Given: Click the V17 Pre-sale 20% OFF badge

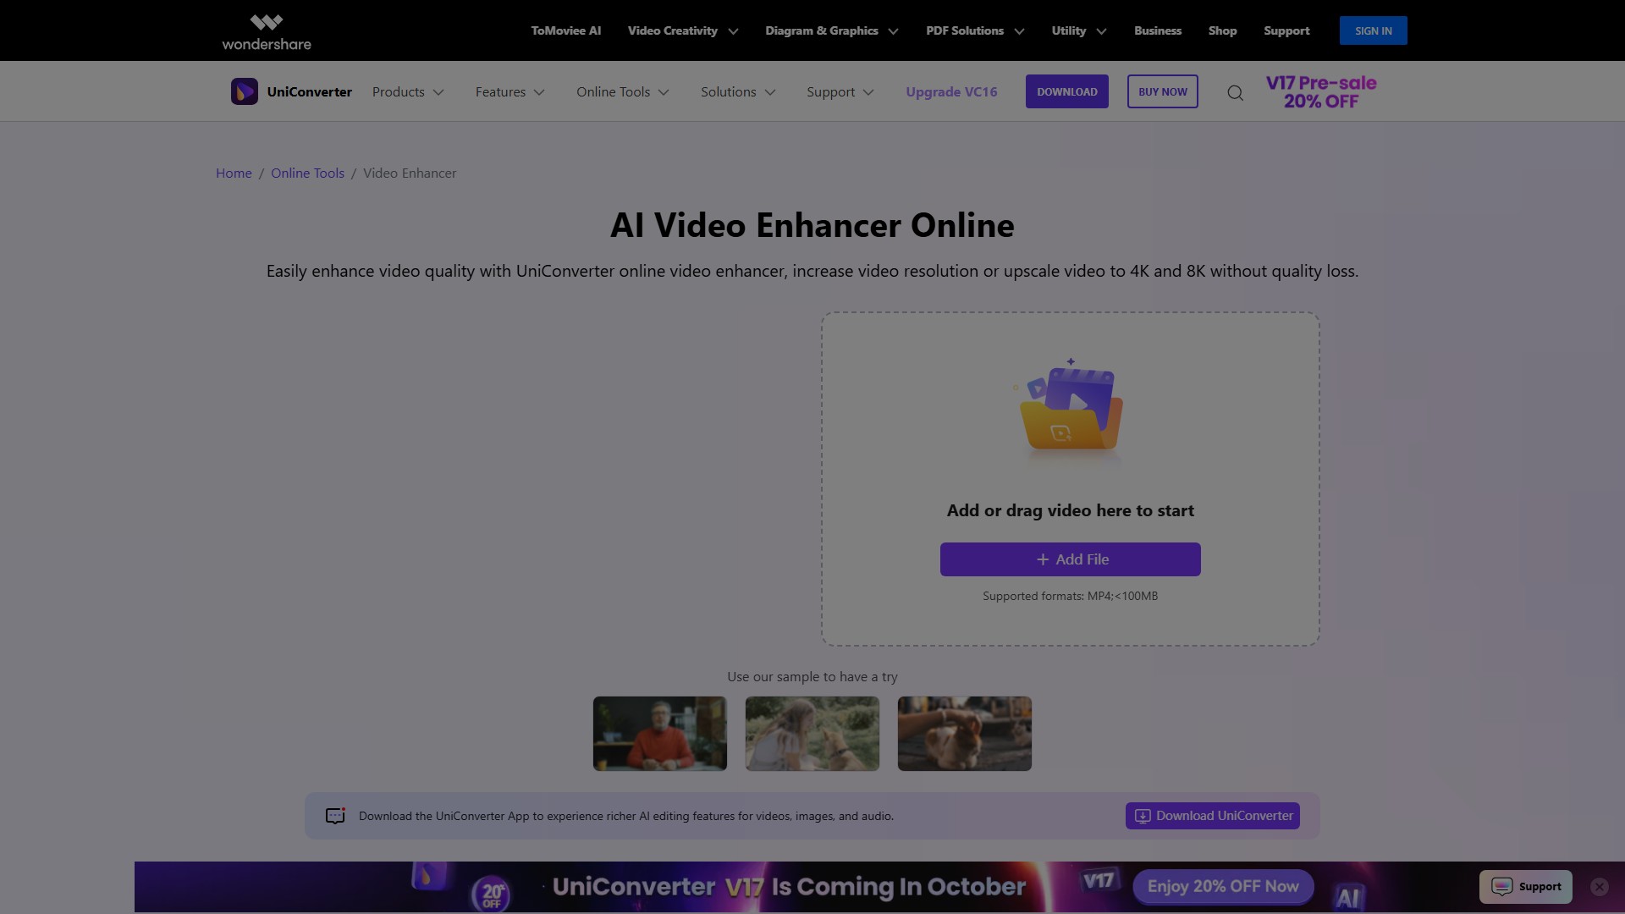Looking at the screenshot, I should [1320, 91].
